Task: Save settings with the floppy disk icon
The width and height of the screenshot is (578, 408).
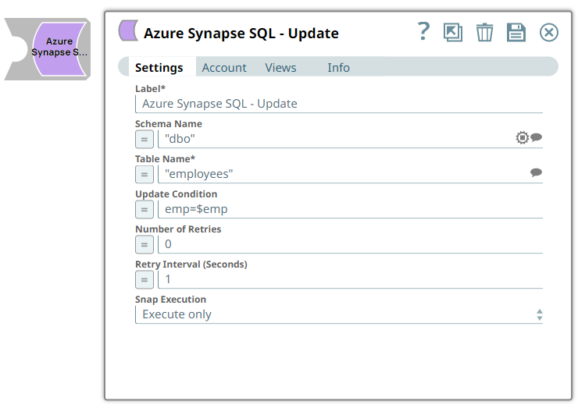Action: click(516, 33)
